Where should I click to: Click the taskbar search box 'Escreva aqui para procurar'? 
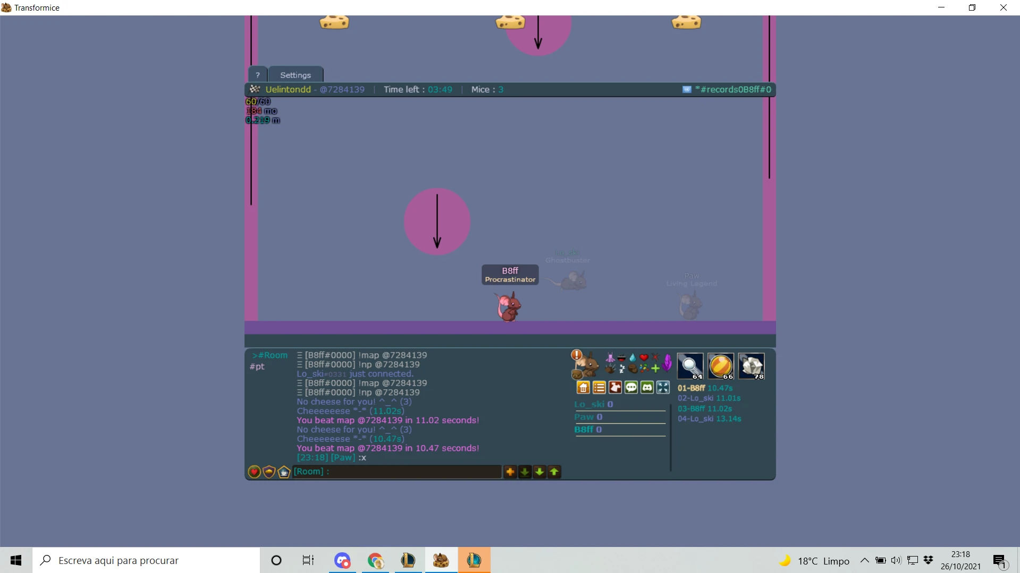coord(146,560)
